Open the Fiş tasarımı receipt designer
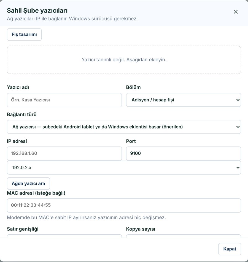Screen dimensions: 248x262 24,35
